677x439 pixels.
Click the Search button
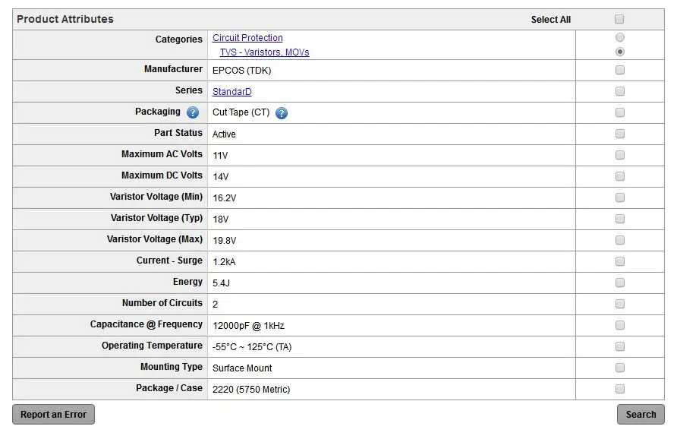coord(641,415)
